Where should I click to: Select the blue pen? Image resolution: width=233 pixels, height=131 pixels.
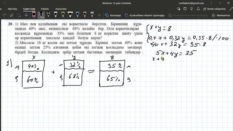pyautogui.click(x=78, y=15)
